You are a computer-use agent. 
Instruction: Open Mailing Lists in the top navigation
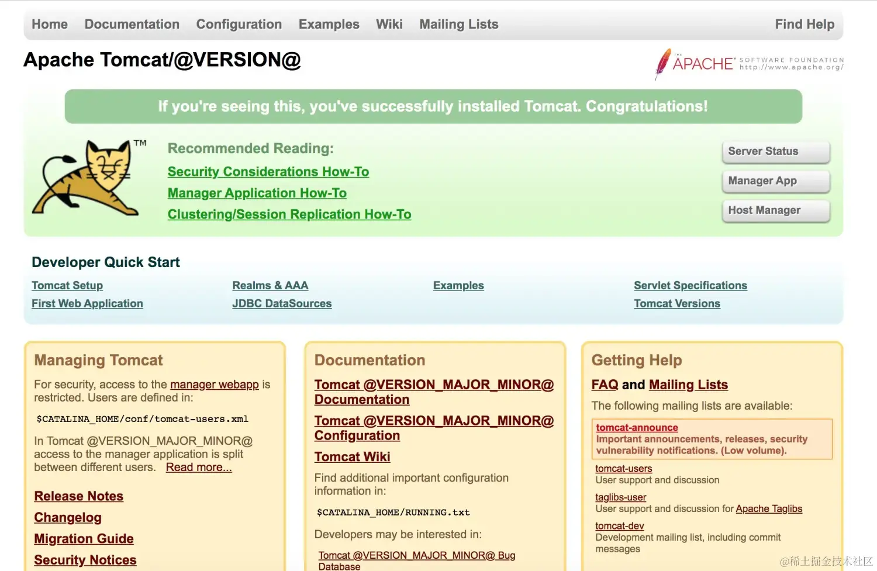click(x=459, y=25)
